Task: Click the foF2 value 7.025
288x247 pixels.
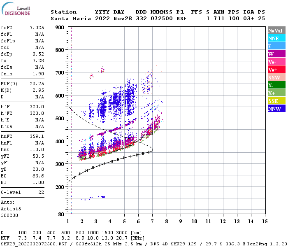Action: 37,28
